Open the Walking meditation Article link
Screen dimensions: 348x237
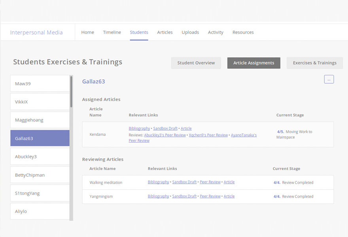[x=229, y=182]
